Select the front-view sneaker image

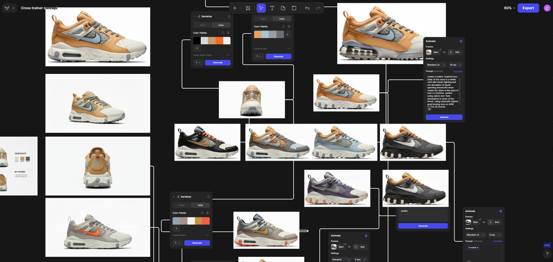click(252, 100)
